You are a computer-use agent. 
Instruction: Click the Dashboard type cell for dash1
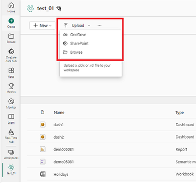[x=185, y=125]
